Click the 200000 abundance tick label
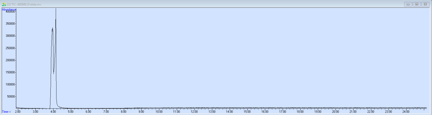 [10, 60]
